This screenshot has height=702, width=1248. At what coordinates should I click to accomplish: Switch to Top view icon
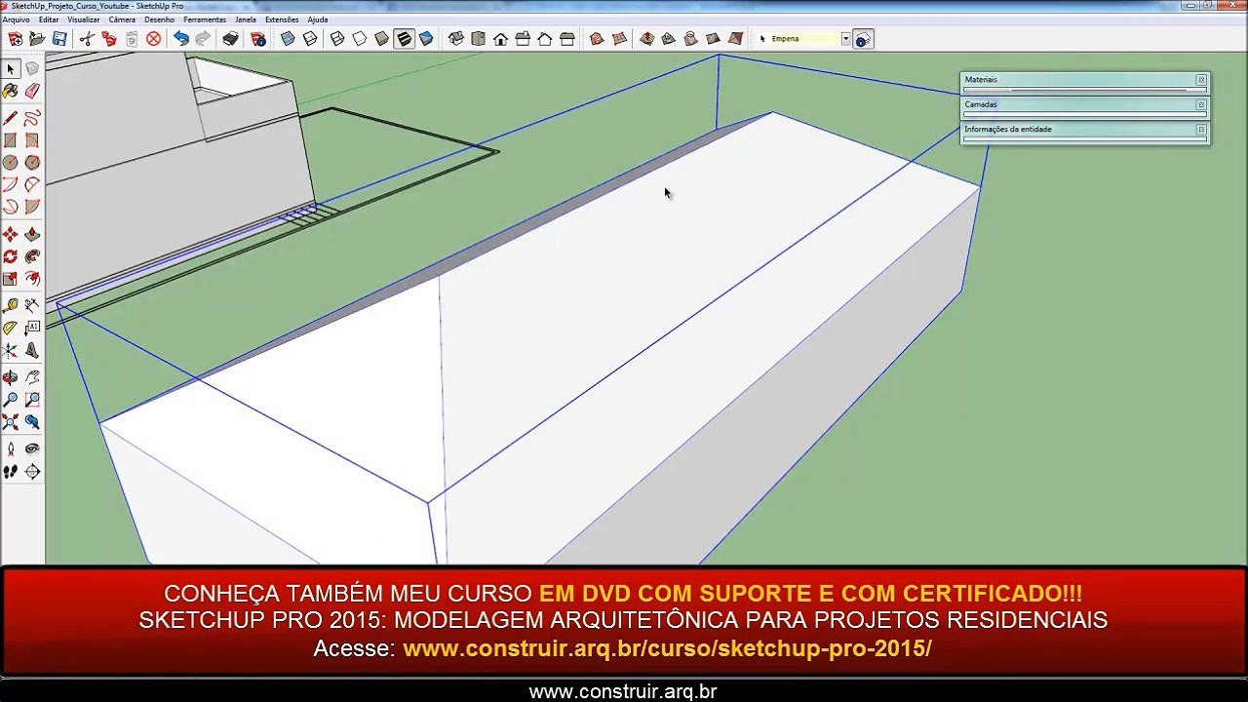click(478, 39)
